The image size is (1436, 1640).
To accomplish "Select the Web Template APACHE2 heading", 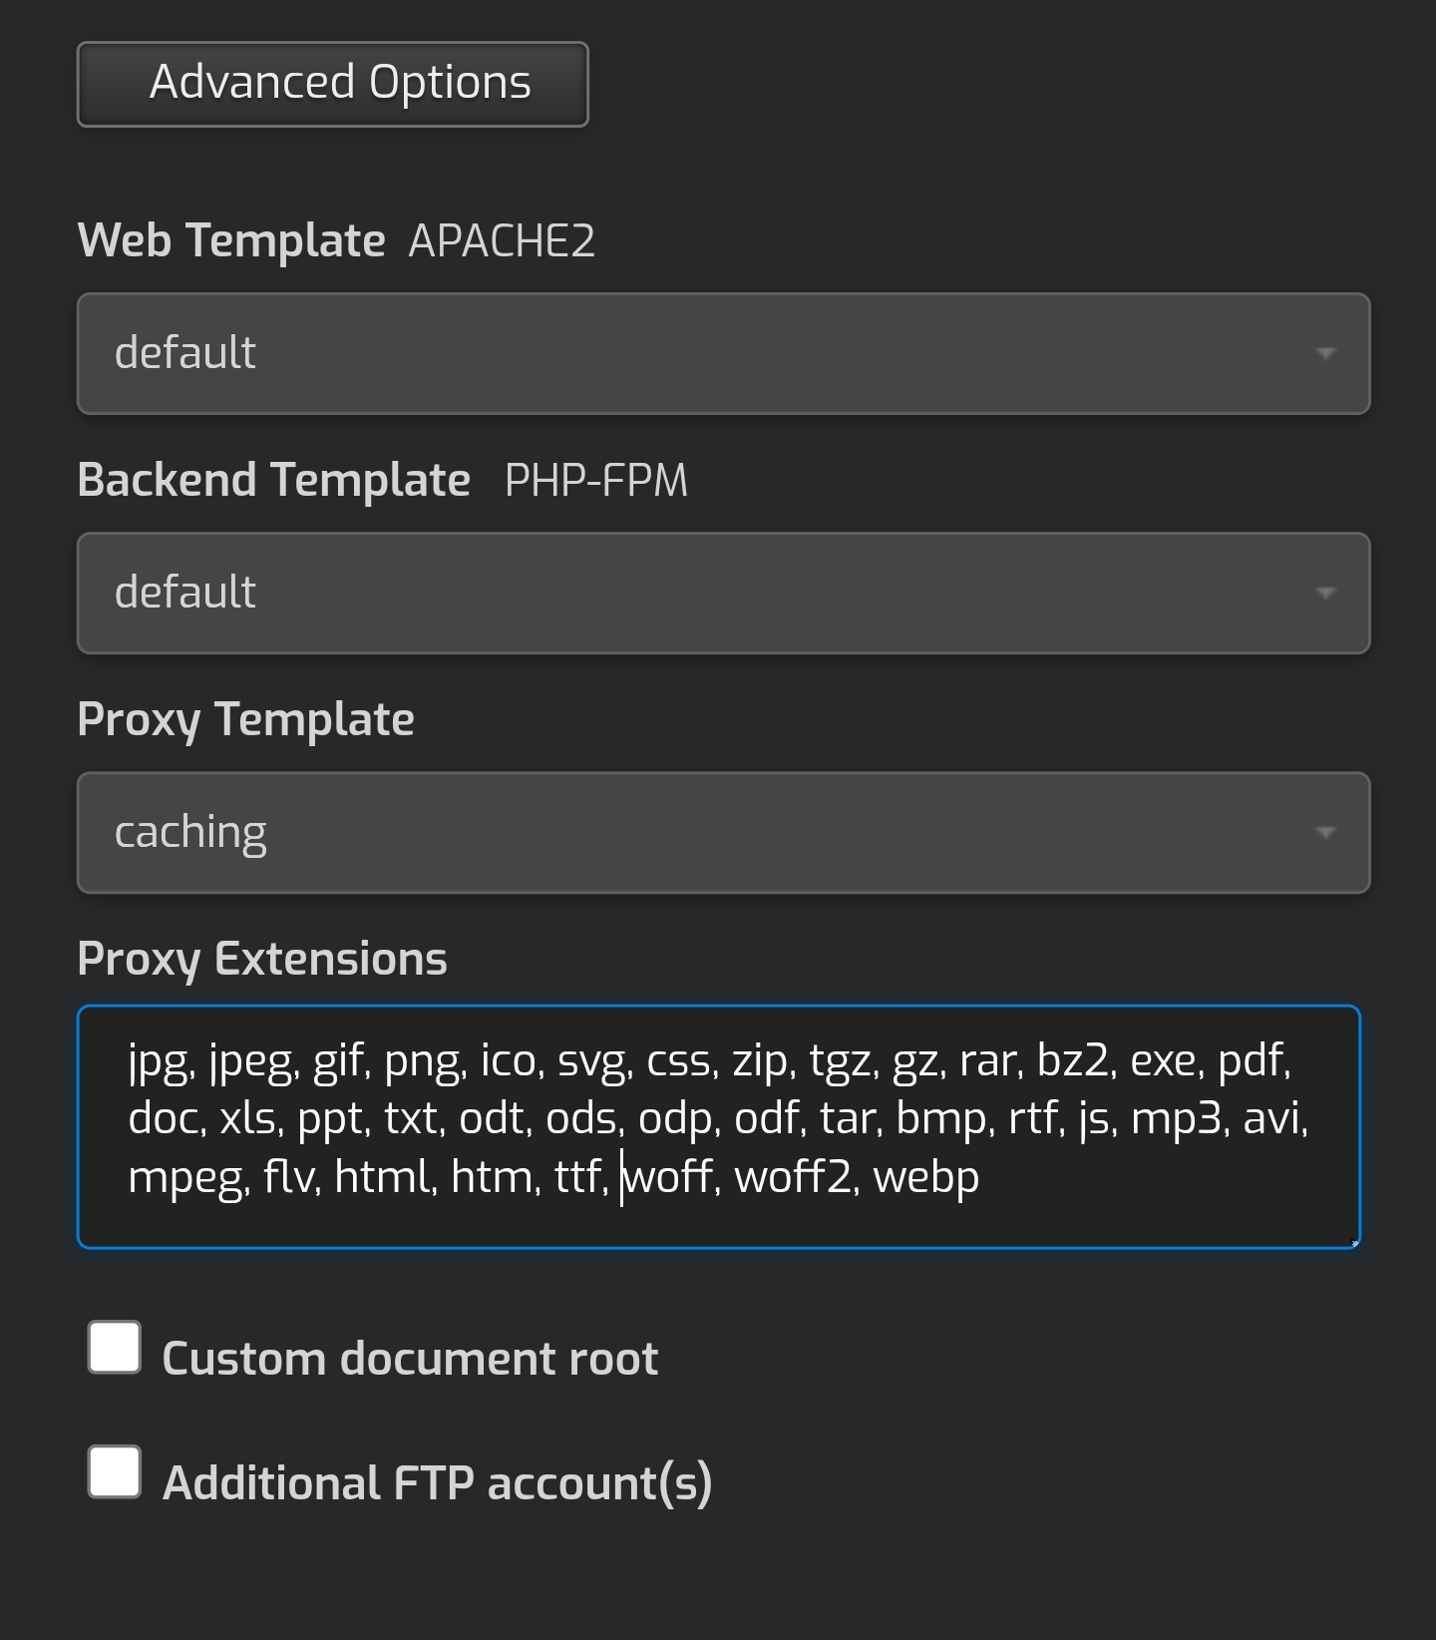I will click(337, 239).
